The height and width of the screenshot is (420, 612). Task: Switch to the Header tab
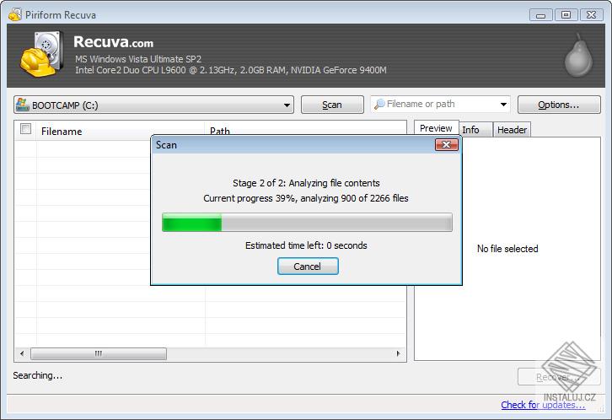coord(512,130)
